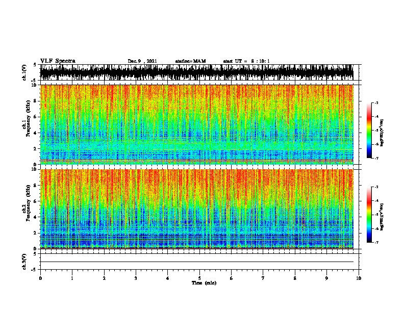This screenshot has width=404, height=312.
Task: Click the "8" tick label on time axis
Action: [x=295, y=278]
